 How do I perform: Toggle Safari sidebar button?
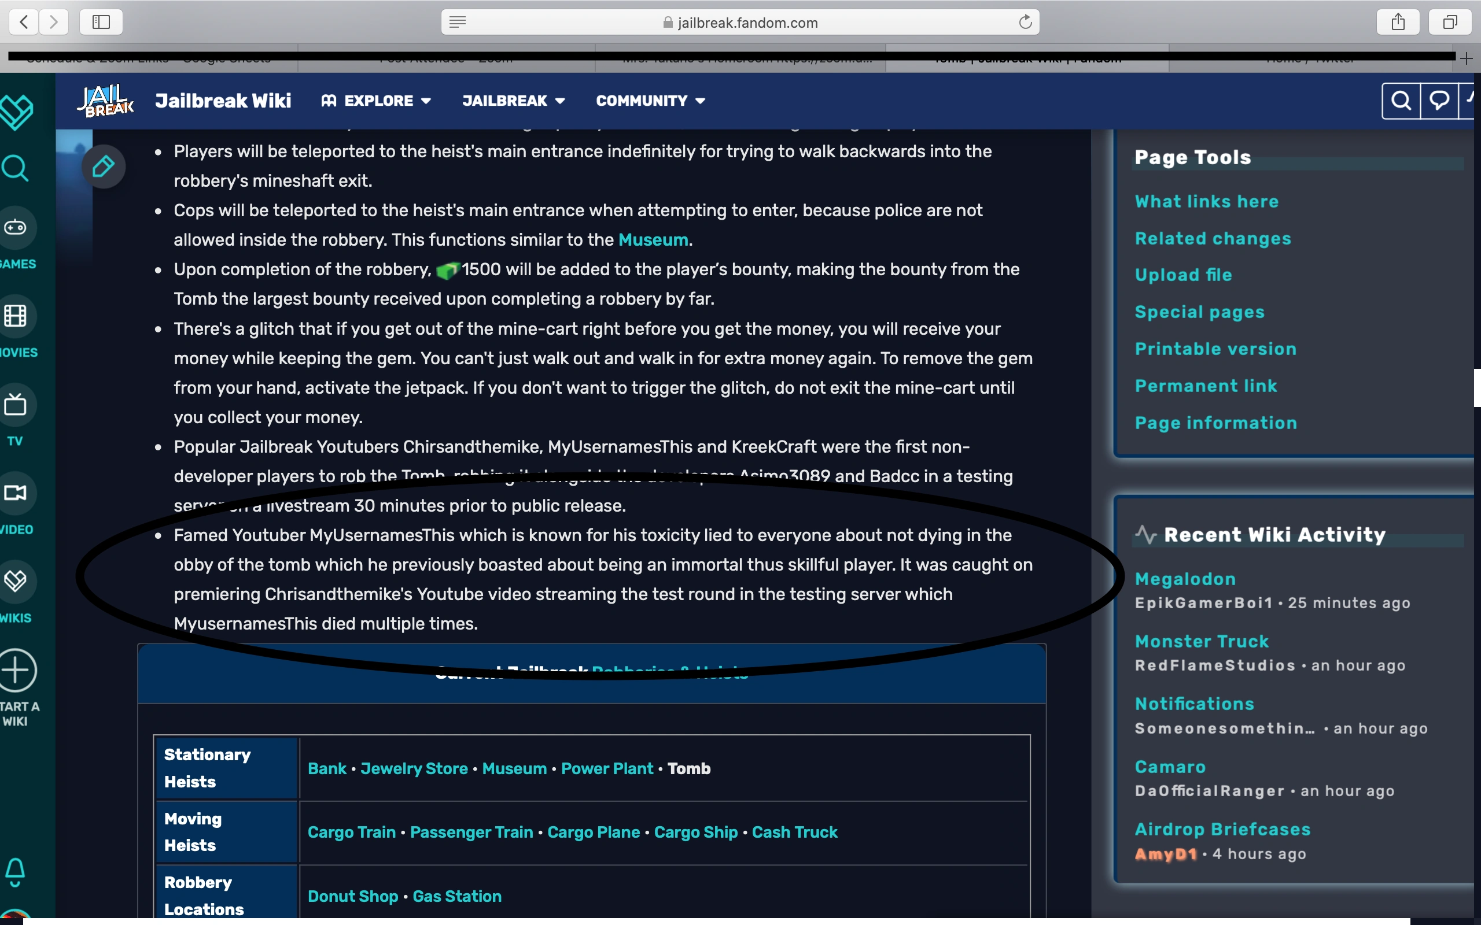[101, 23]
